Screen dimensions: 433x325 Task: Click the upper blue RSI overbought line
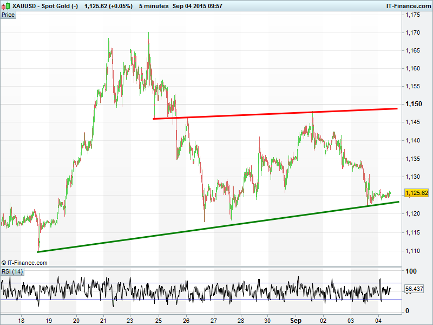pos(216,283)
